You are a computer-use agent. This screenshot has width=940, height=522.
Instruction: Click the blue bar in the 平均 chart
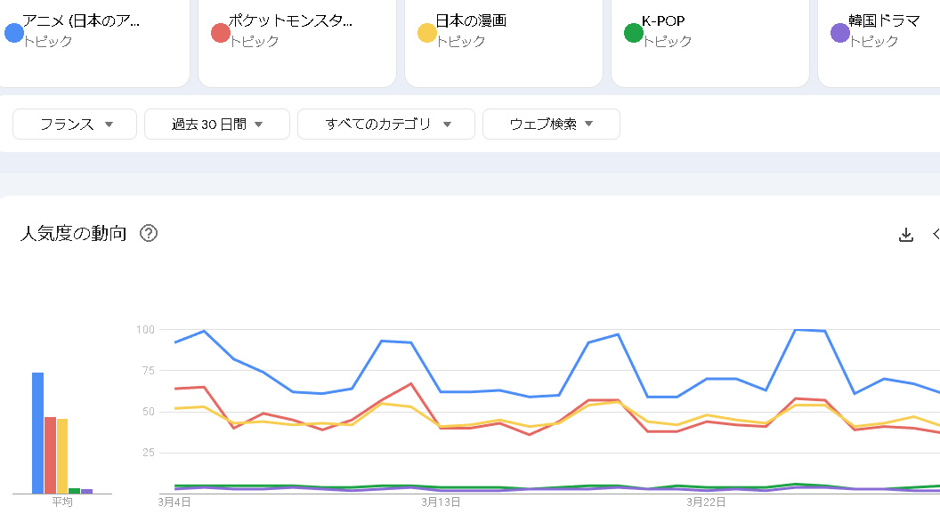[x=38, y=433]
